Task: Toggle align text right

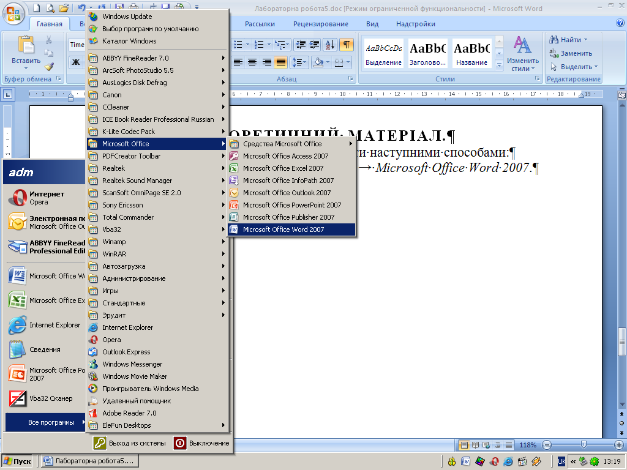Action: 267,62
